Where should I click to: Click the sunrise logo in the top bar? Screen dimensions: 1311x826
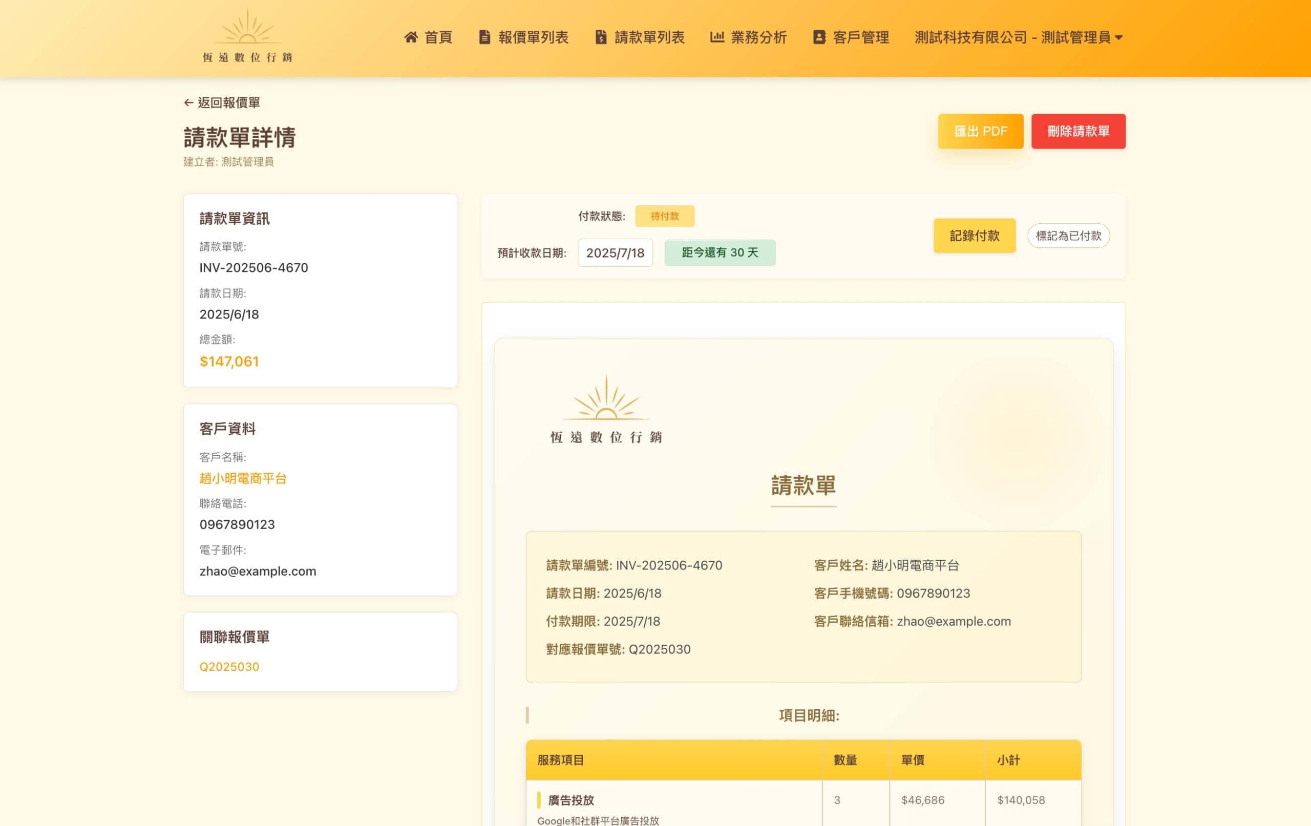[x=248, y=35]
